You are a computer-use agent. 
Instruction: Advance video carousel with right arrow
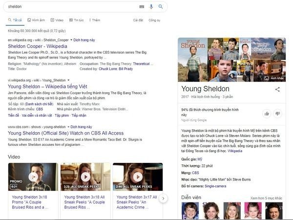[x=163, y=199]
